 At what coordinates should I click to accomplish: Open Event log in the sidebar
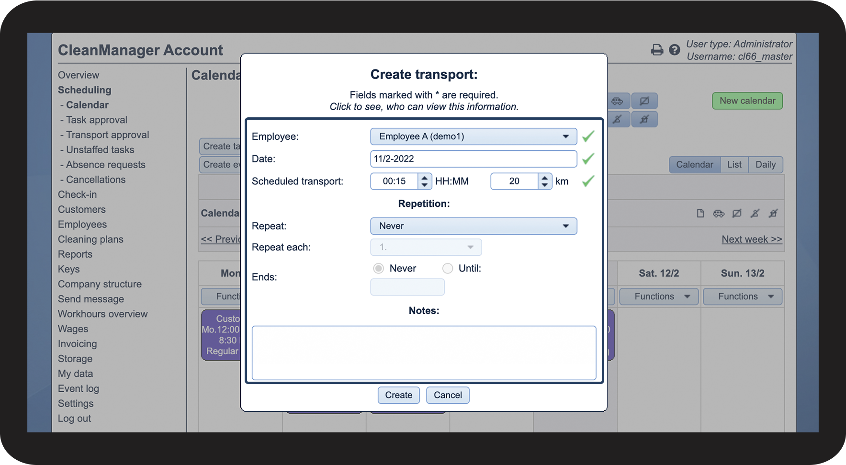point(79,388)
